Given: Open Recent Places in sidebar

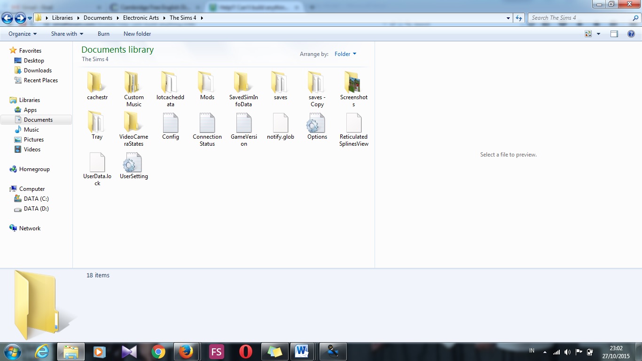Looking at the screenshot, I should tap(41, 80).
